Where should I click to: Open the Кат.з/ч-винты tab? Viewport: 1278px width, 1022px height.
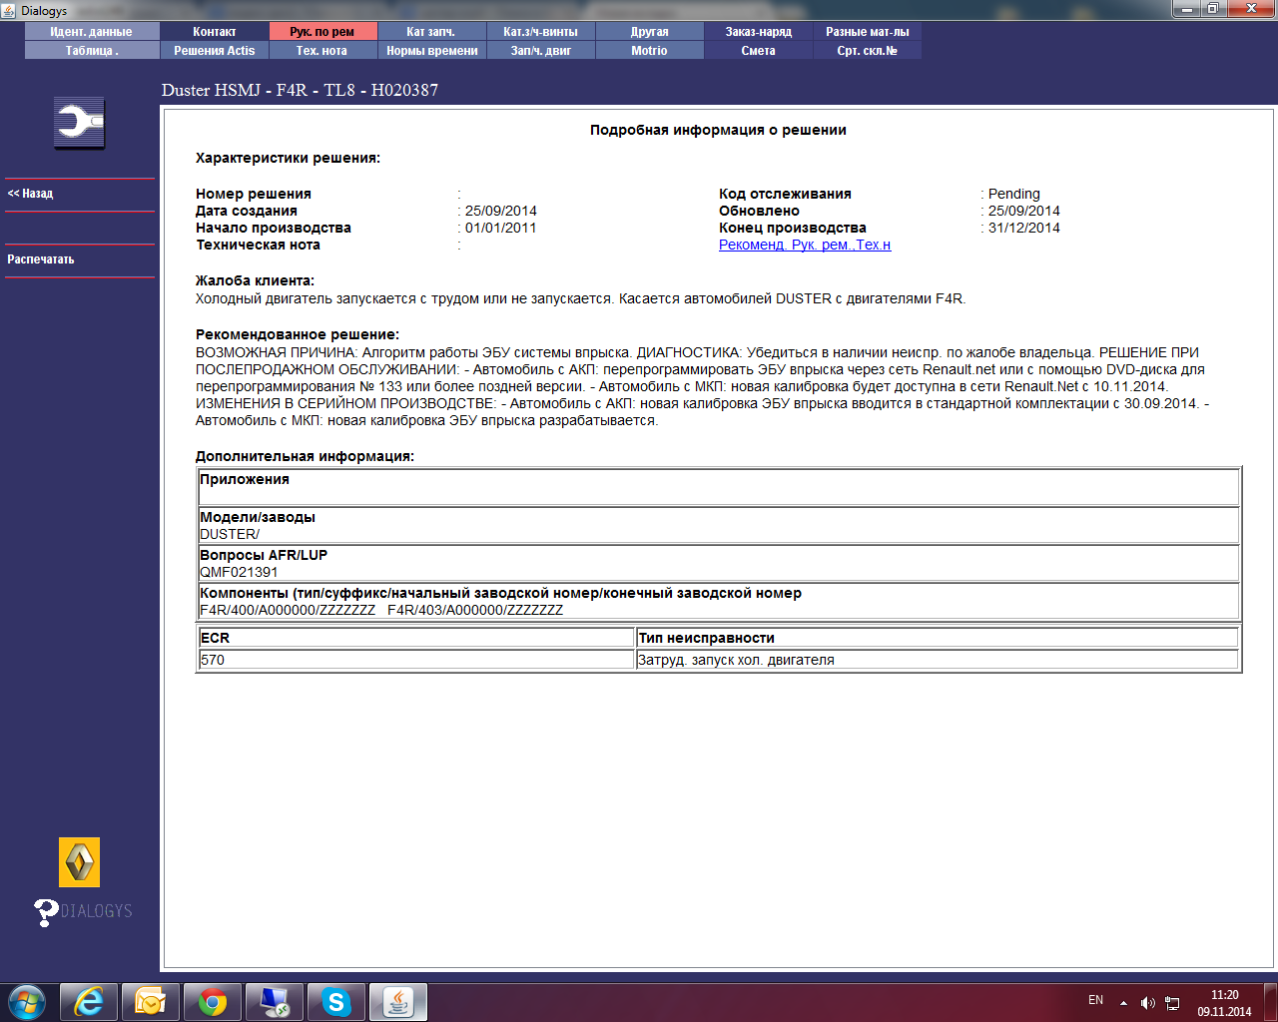540,32
